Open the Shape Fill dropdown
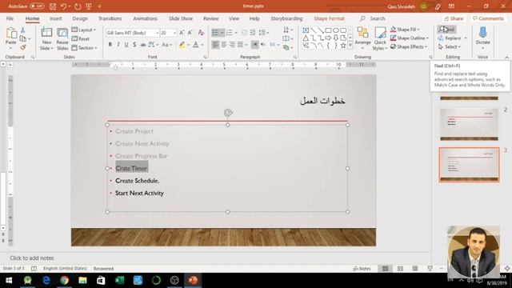 point(406,30)
